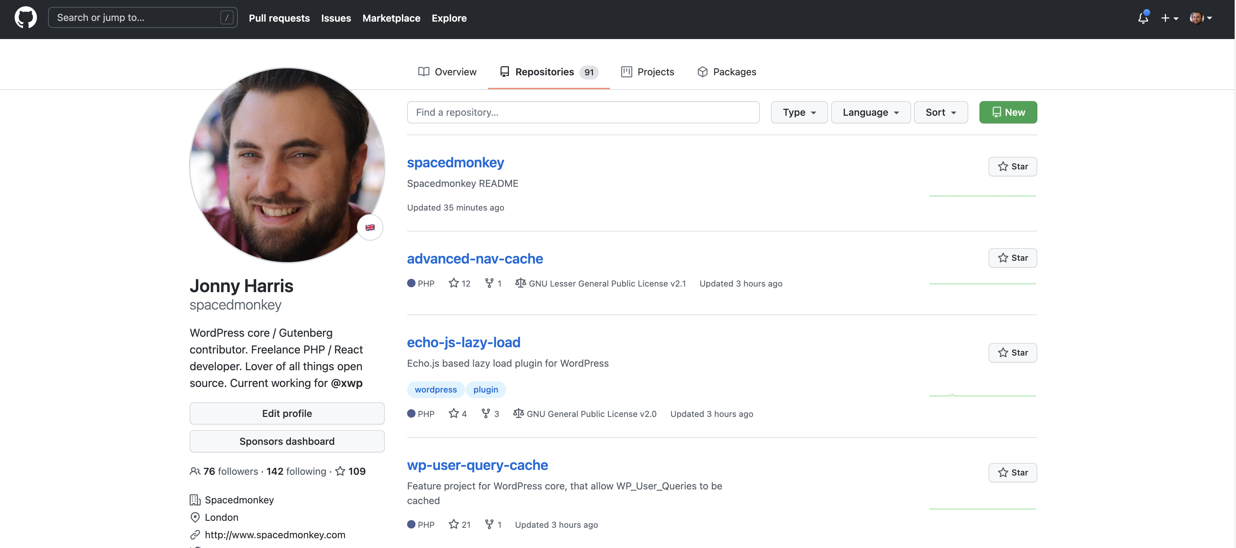Viewport: 1236px width, 548px height.
Task: Click the Find a repository search box
Action: point(583,112)
